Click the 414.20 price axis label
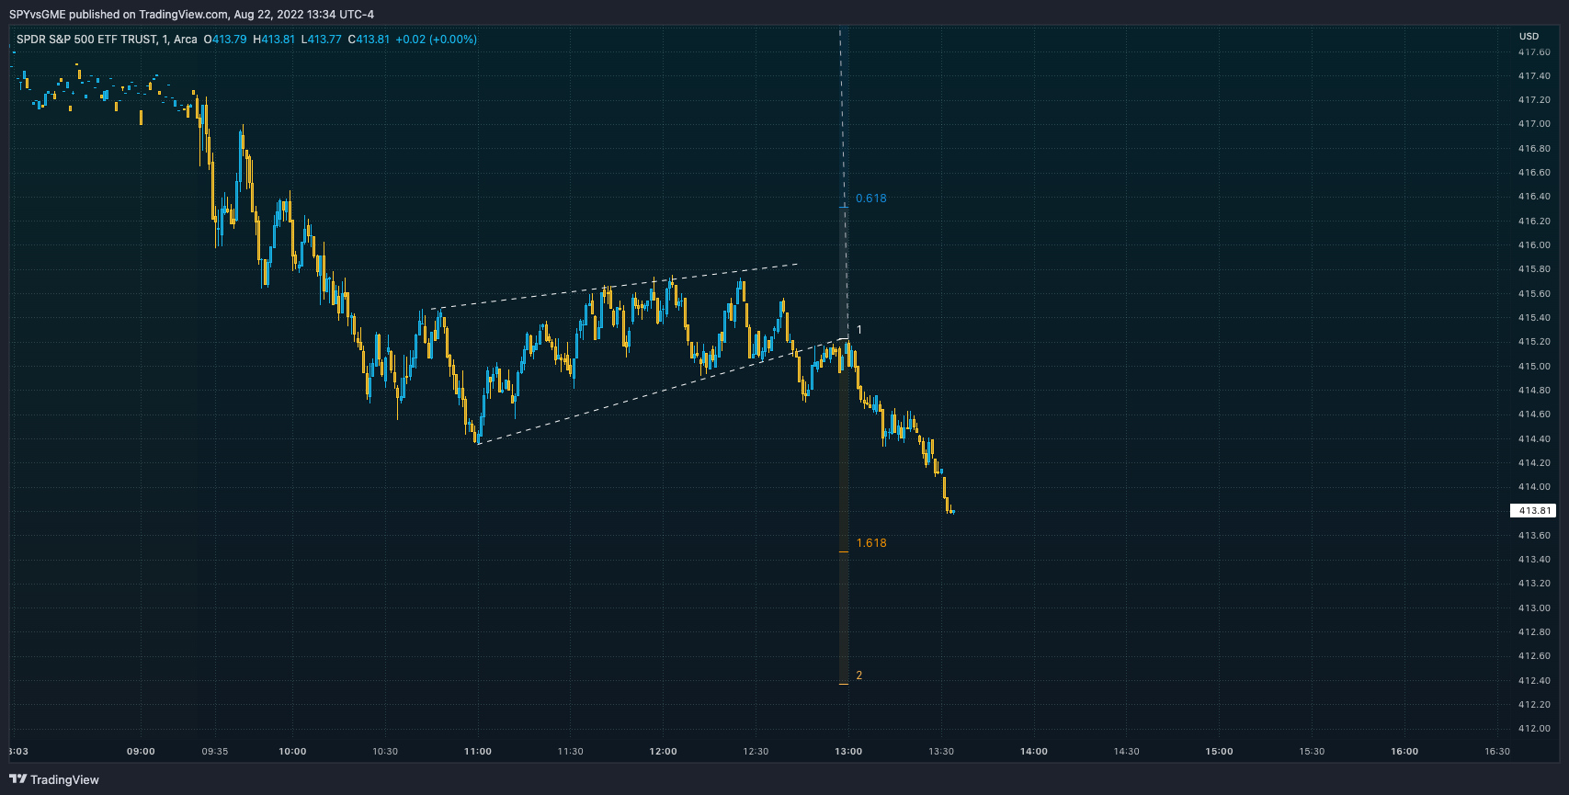This screenshot has width=1569, height=795. tap(1534, 463)
